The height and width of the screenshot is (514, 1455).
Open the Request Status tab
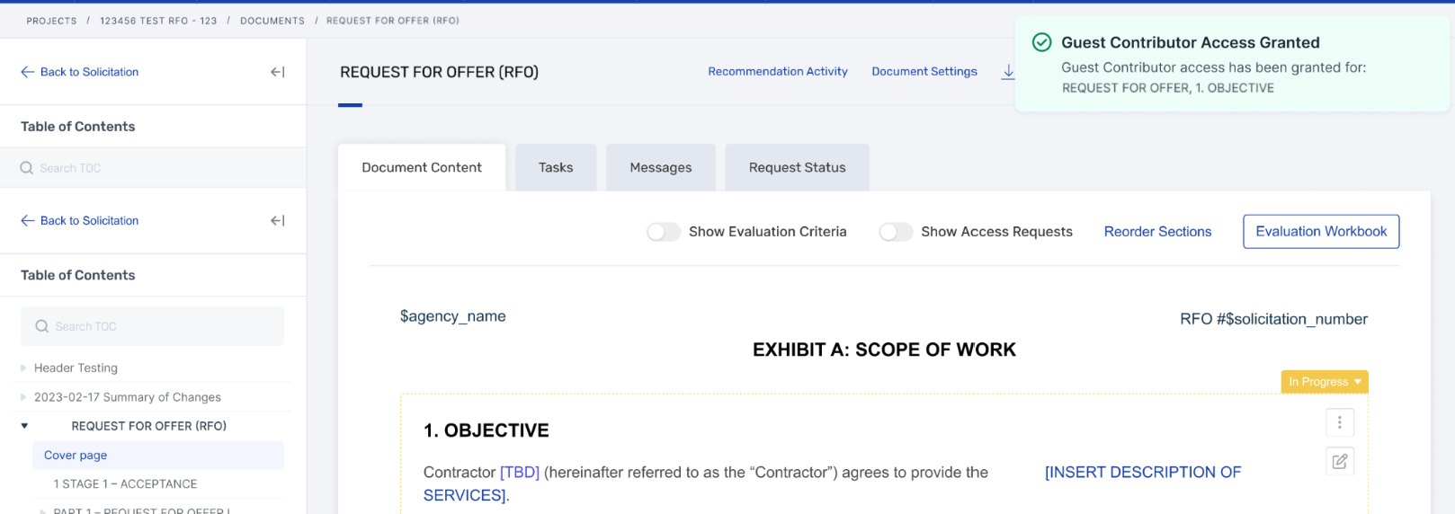click(x=798, y=167)
